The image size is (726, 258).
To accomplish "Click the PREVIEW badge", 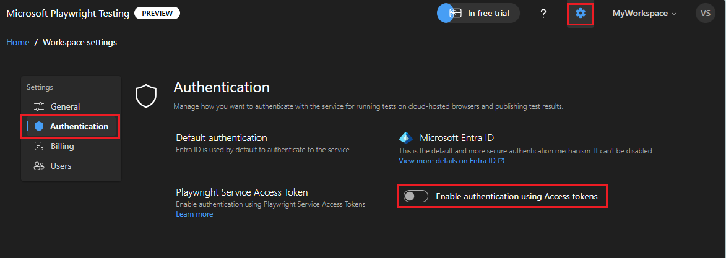I will point(157,13).
